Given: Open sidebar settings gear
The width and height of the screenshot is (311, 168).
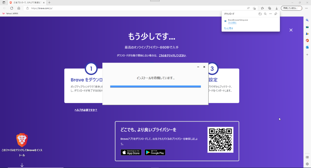Looking at the screenshot, I should point(307,164).
